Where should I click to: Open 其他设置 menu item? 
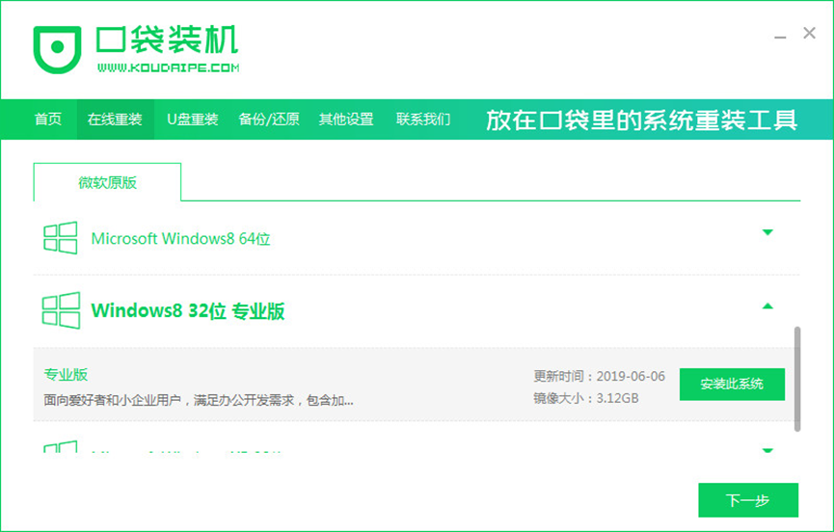point(346,120)
